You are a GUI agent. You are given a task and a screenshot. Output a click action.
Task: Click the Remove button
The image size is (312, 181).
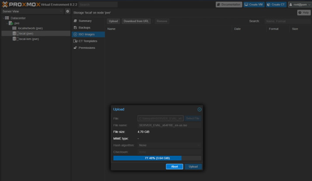[x=162, y=21]
